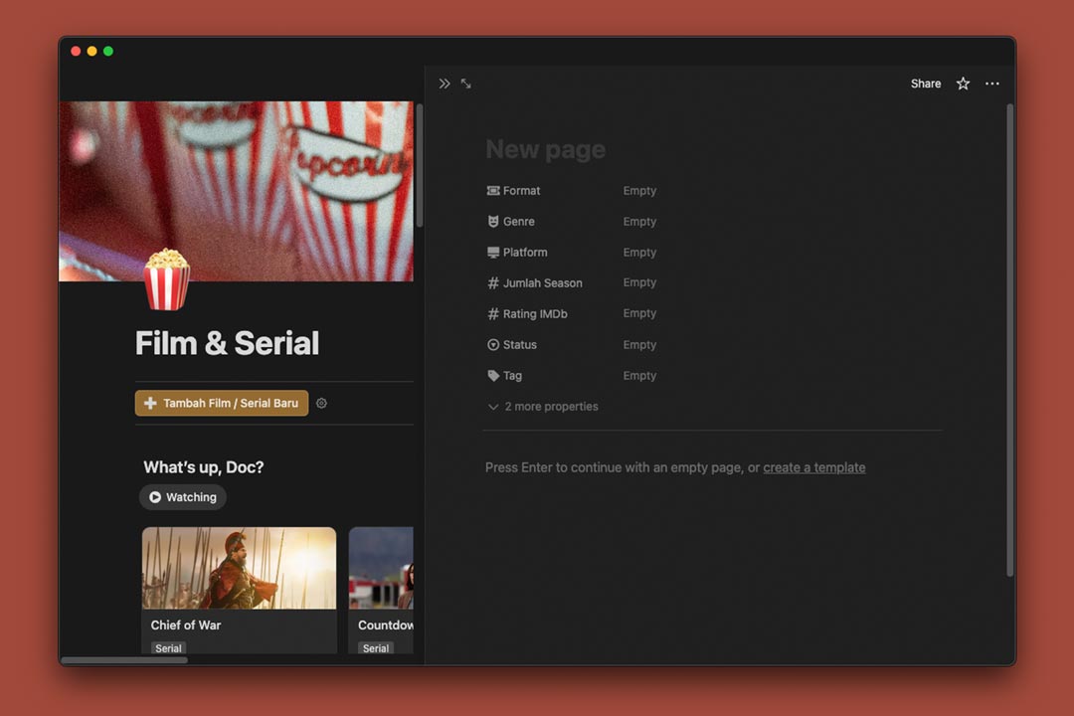Click the Jumlah Season property label
The height and width of the screenshot is (716, 1074).
point(543,283)
